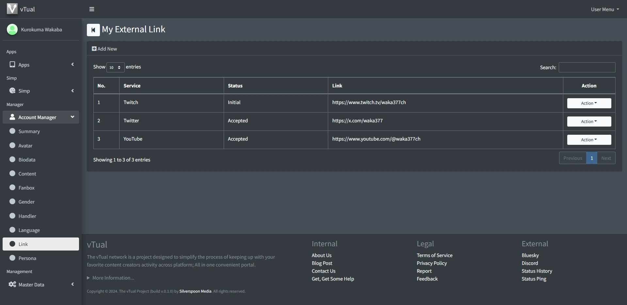Click the Simp sidebar icon
Viewport: 627px width, 305px height.
[x=12, y=91]
